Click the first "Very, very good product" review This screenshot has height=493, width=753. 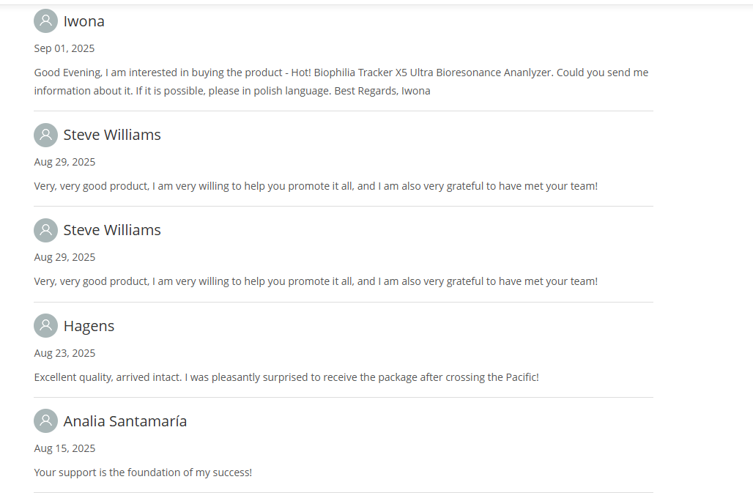pos(316,186)
